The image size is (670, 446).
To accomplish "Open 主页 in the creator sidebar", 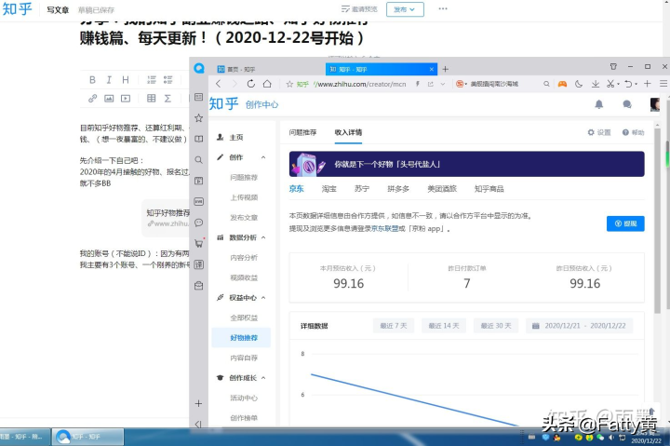I will [x=235, y=137].
